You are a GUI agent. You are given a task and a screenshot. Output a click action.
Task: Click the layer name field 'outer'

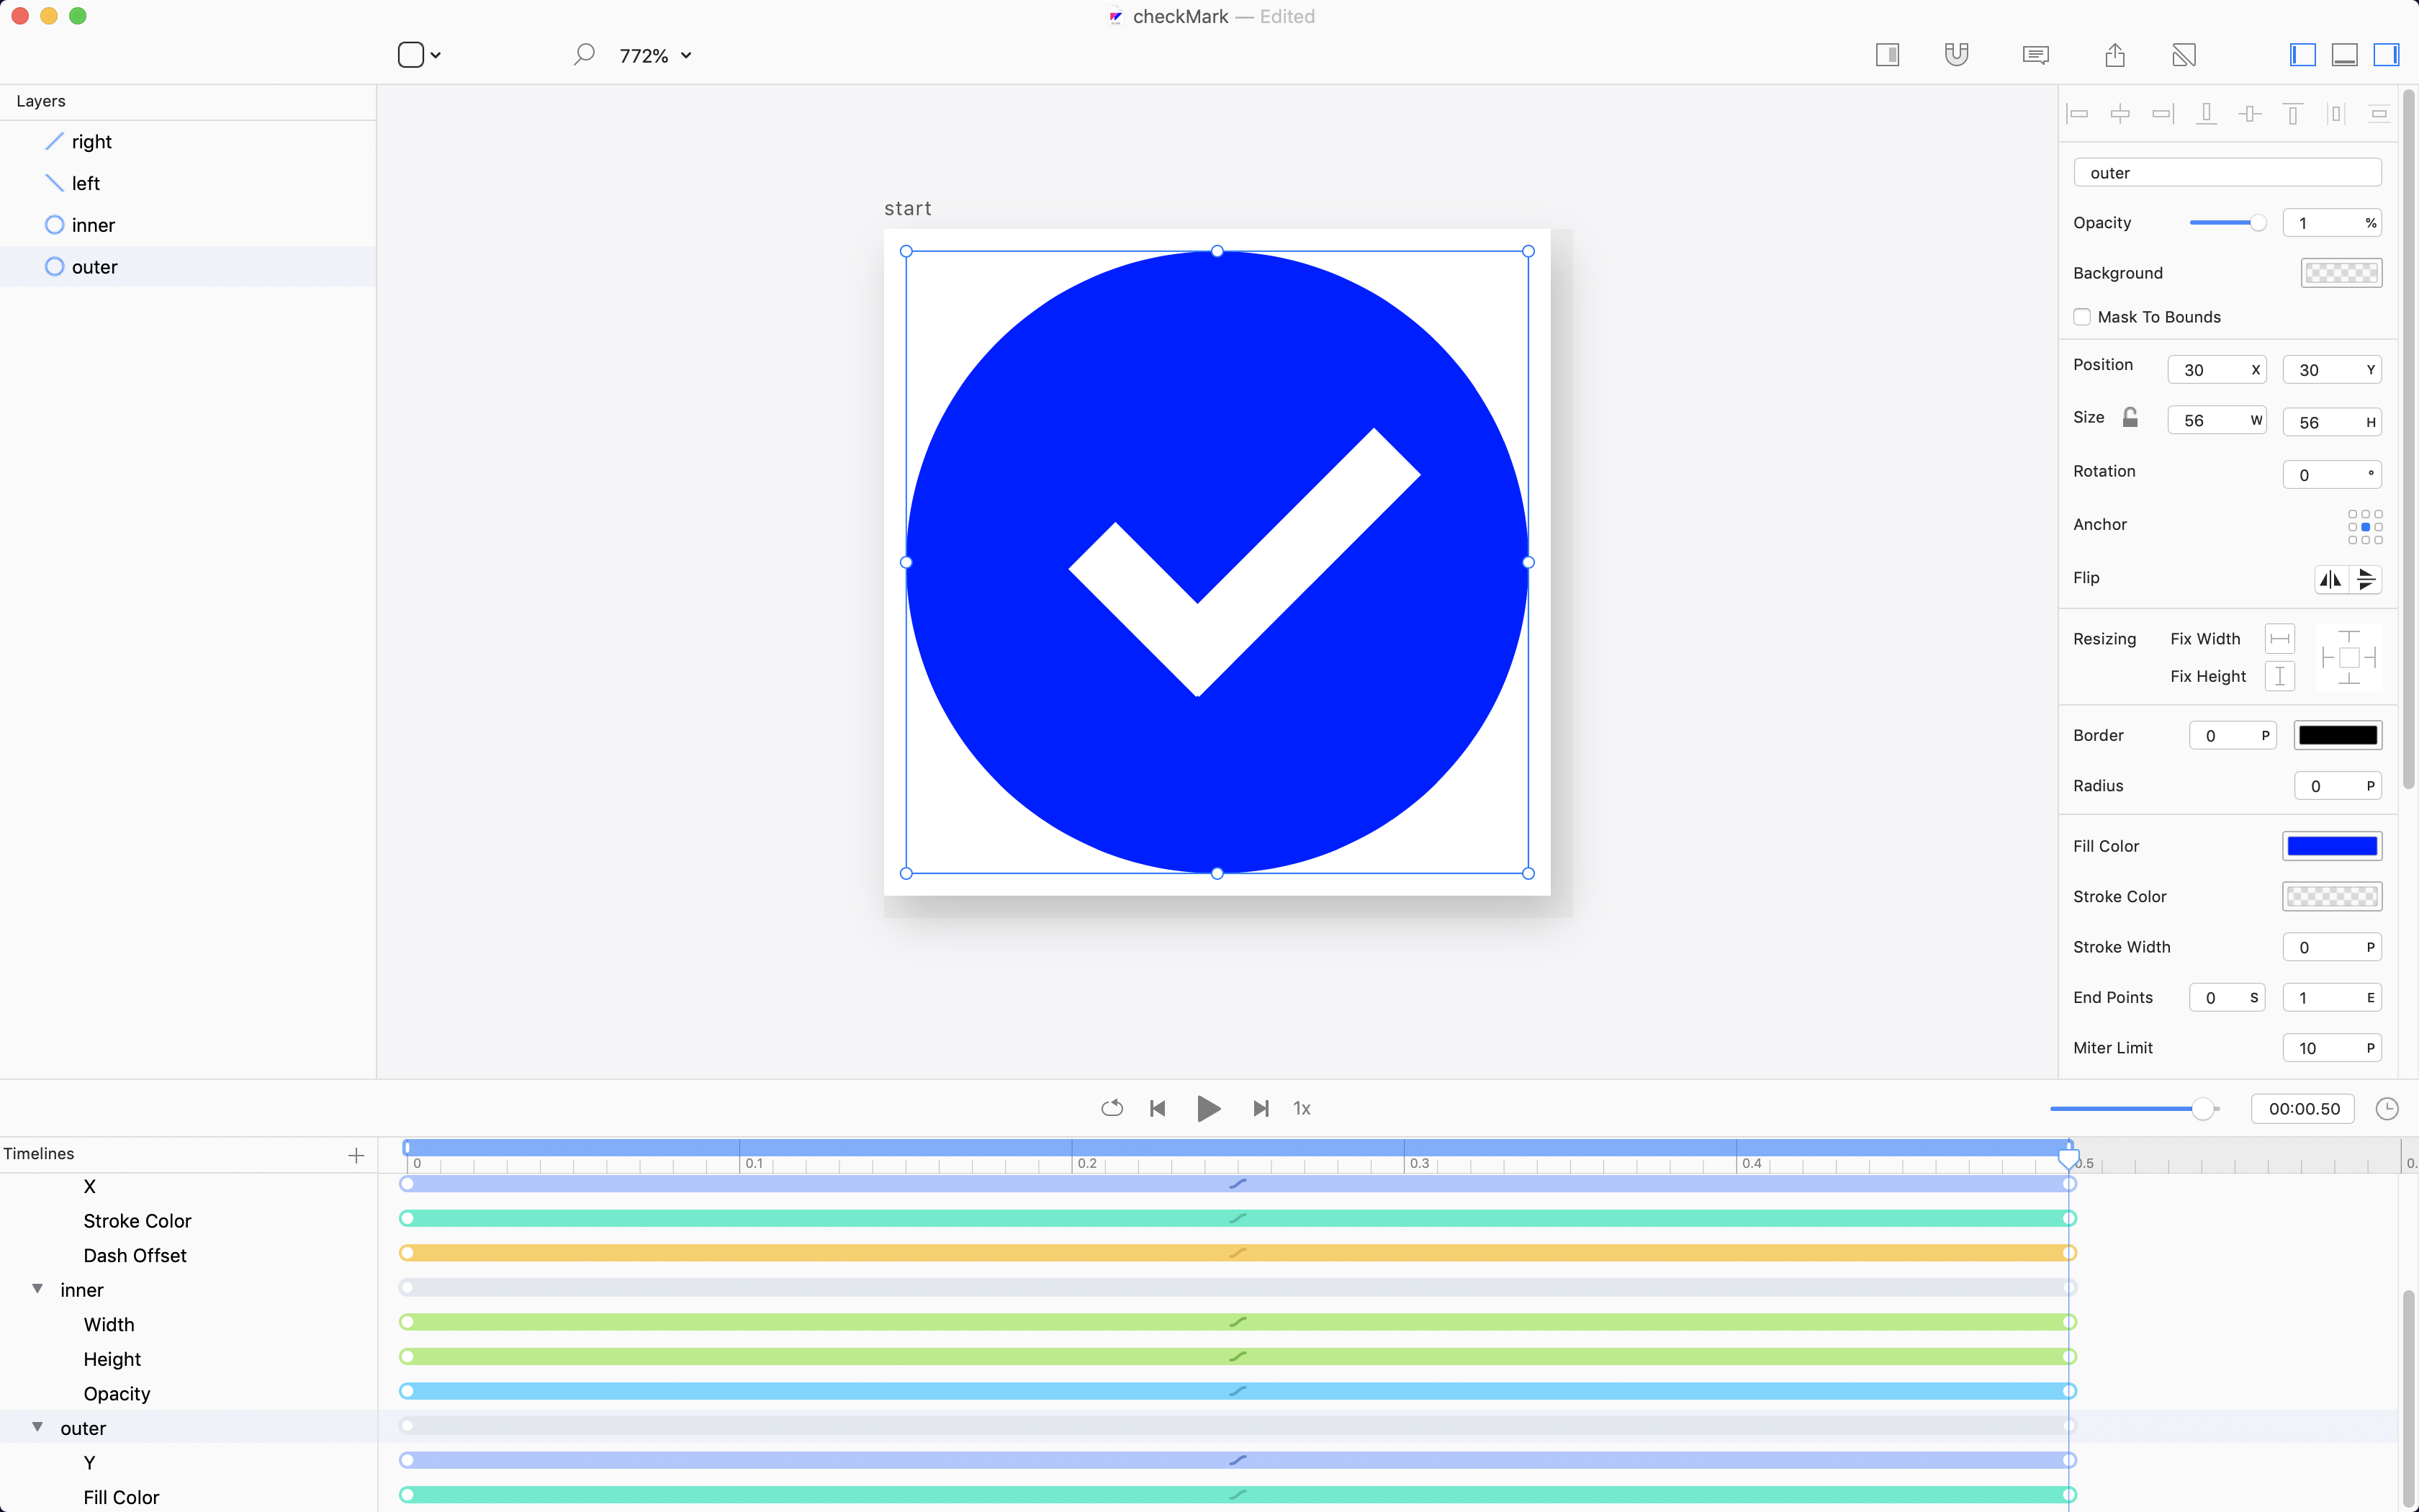[x=2227, y=173]
